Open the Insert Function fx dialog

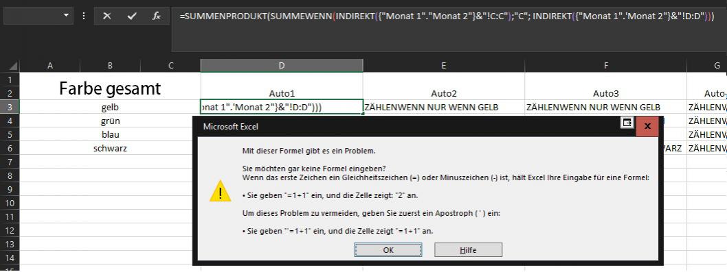pyautogui.click(x=157, y=16)
